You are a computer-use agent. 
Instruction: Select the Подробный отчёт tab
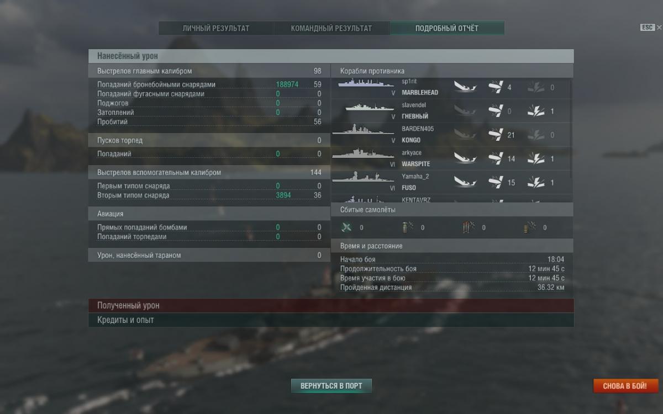point(447,28)
